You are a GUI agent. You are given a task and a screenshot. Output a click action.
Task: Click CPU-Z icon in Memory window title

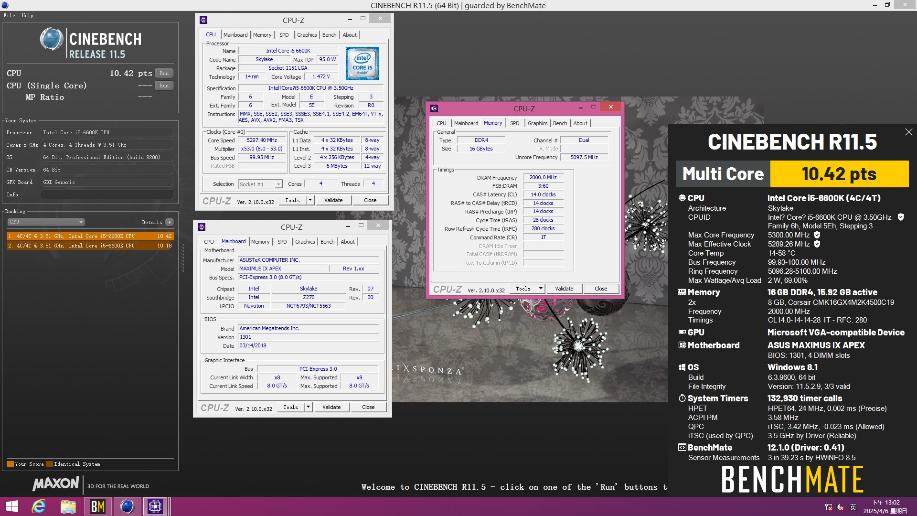(x=434, y=108)
